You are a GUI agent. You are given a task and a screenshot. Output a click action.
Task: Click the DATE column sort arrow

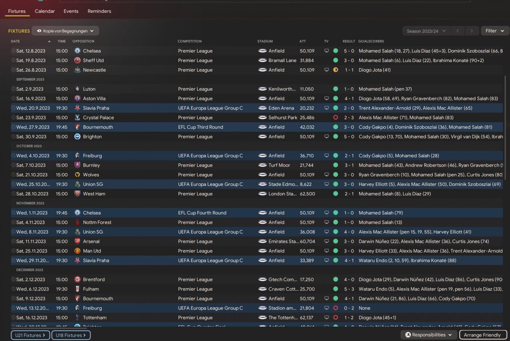tap(49, 41)
